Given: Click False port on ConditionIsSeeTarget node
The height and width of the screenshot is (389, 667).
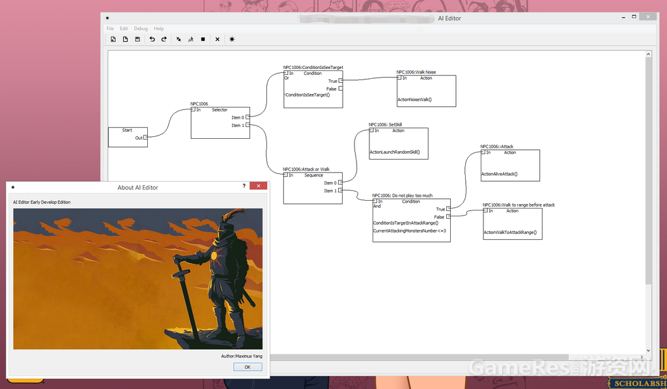Looking at the screenshot, I should pos(340,89).
